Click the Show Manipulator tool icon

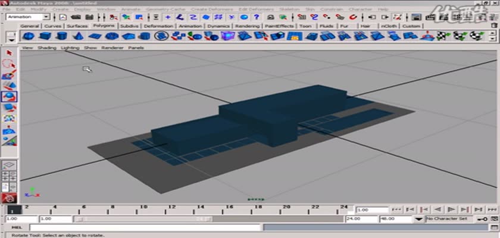[10, 140]
